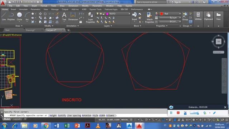
Task: Open the Dimension menu
Action: [x=73, y=6]
